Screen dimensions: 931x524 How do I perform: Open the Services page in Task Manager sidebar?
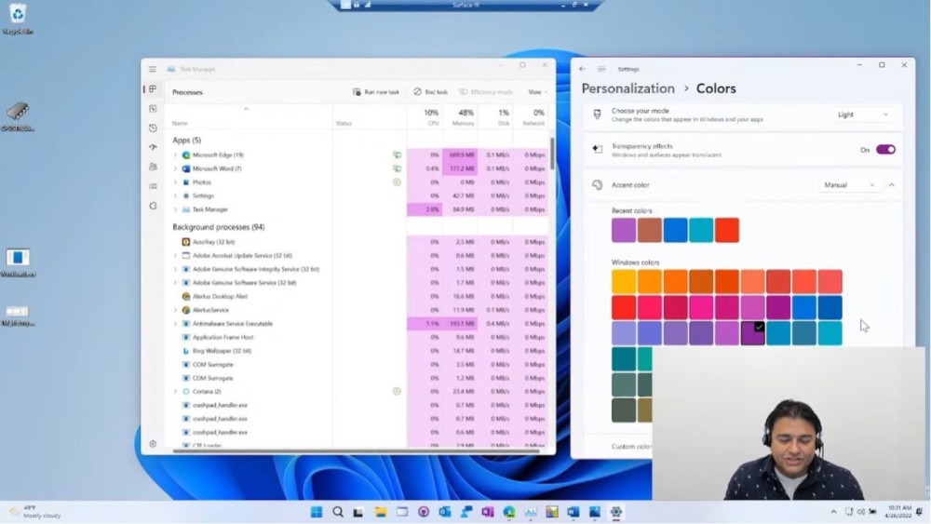click(153, 206)
